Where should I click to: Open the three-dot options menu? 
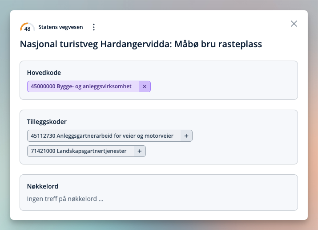tap(93, 27)
